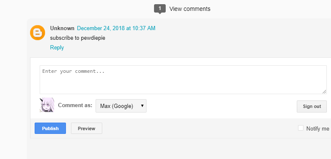Click the Unknown author name
The image size is (331, 159).
[62, 28]
